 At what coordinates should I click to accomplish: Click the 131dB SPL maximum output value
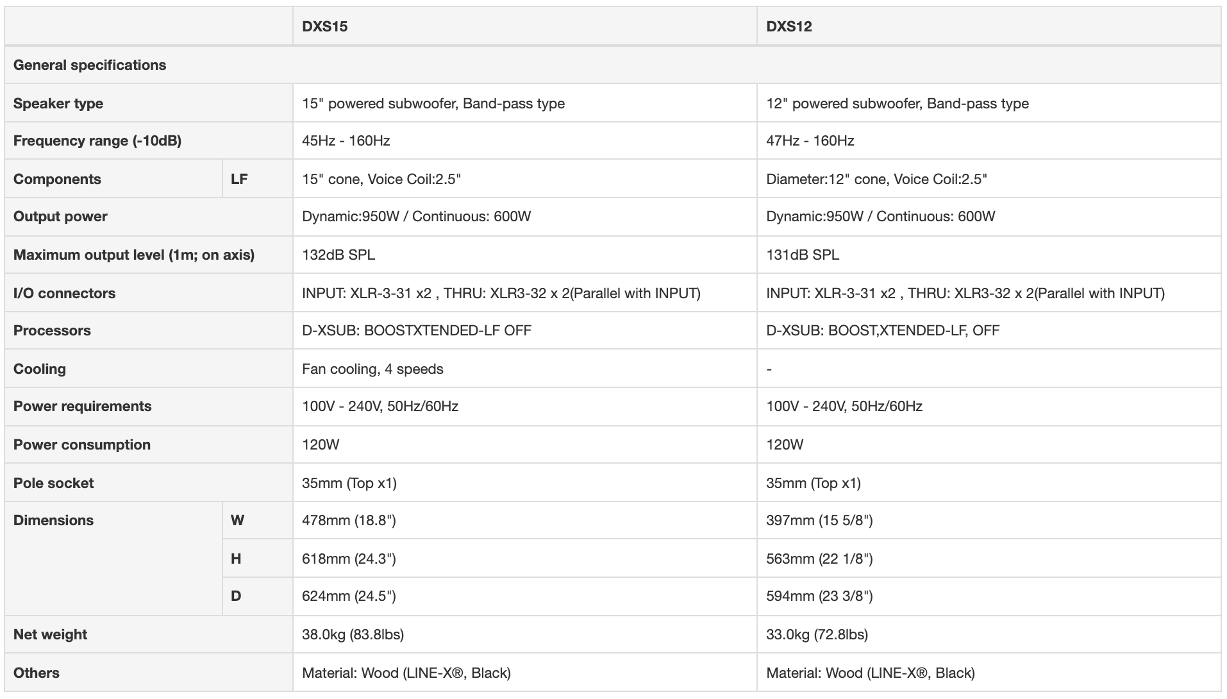click(803, 255)
